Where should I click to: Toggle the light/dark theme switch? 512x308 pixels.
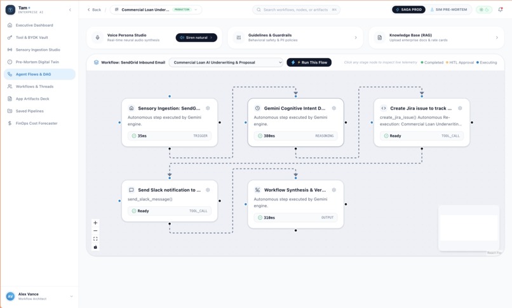coord(484,10)
